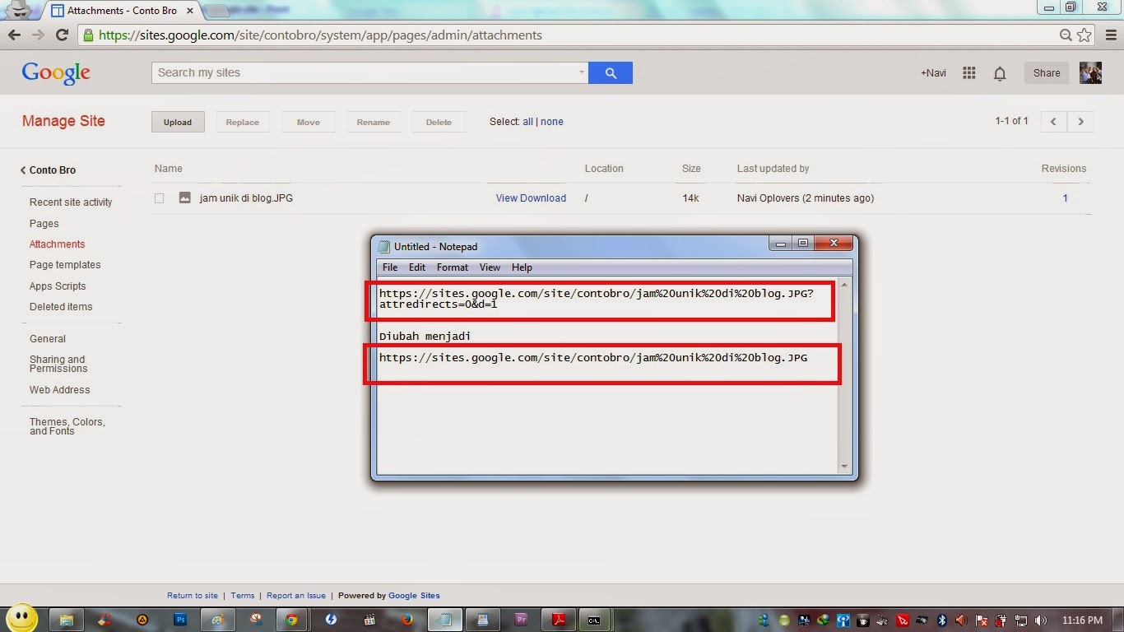Screen dimensions: 1124x632
Task: Collapse back to Conto Bro site
Action: [49, 170]
